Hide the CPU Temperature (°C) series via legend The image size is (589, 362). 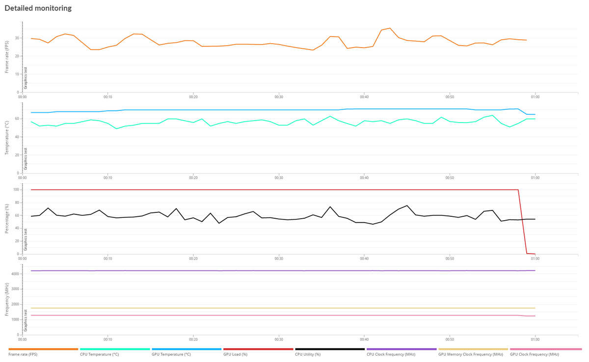click(99, 354)
